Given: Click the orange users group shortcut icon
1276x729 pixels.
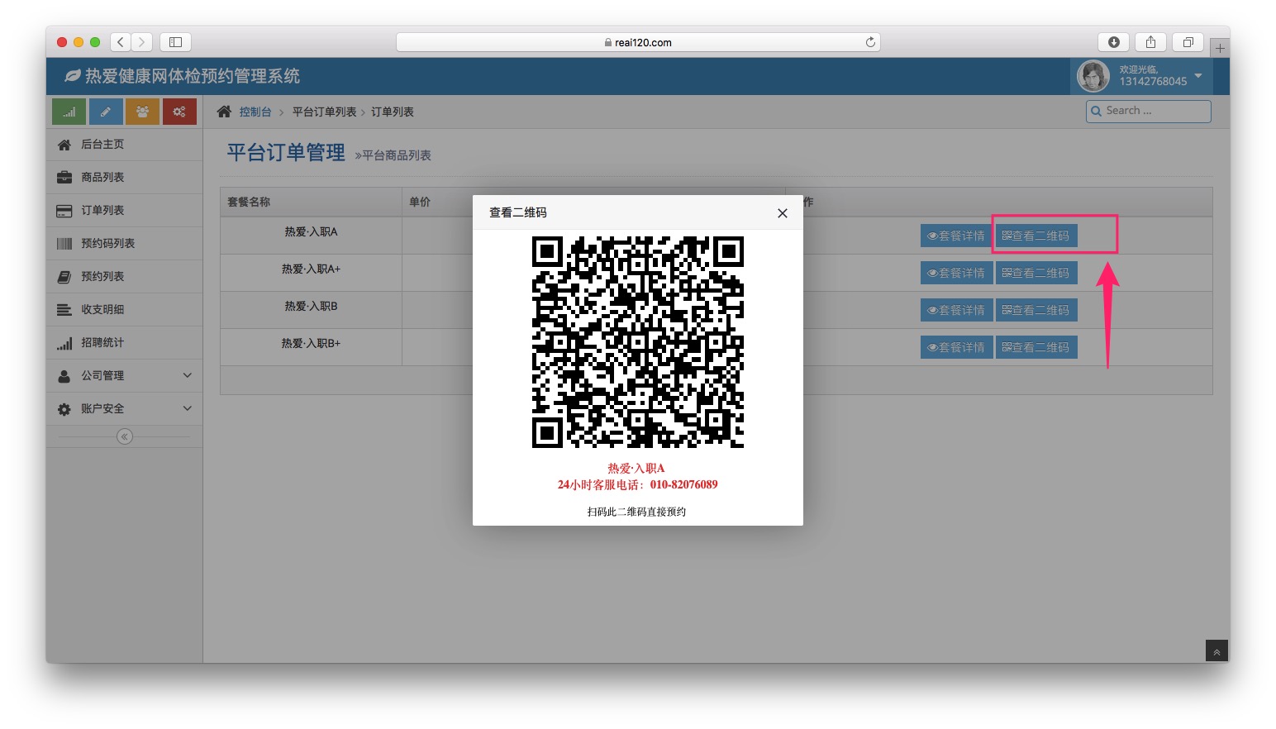Looking at the screenshot, I should (x=142, y=112).
